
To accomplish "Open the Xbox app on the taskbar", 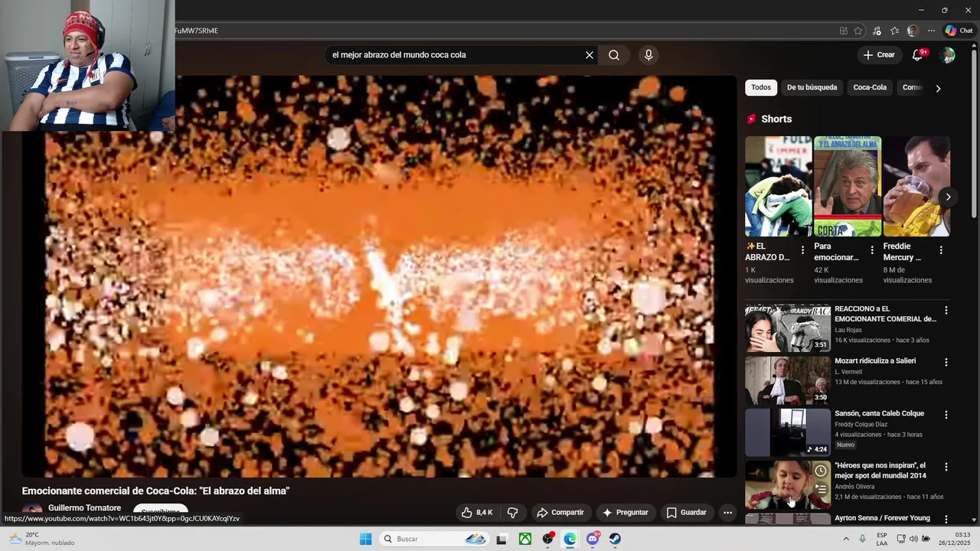I will point(525,539).
